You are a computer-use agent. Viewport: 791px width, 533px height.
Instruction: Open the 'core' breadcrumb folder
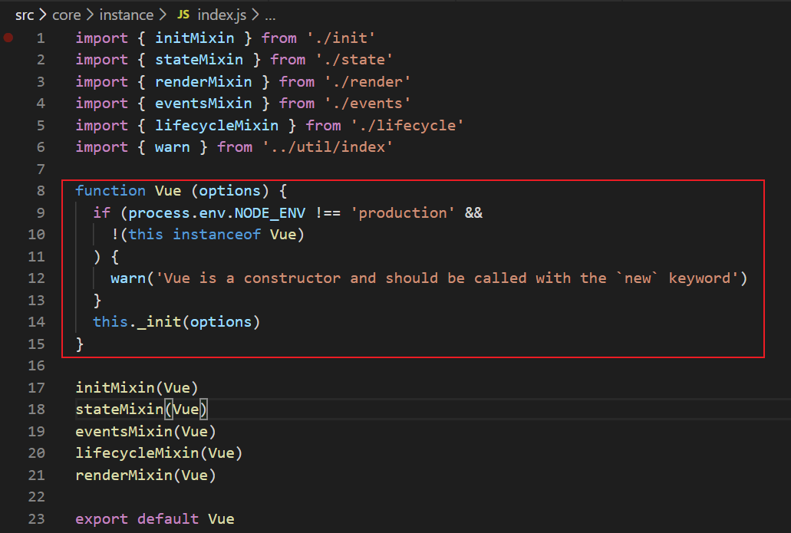pyautogui.click(x=67, y=15)
